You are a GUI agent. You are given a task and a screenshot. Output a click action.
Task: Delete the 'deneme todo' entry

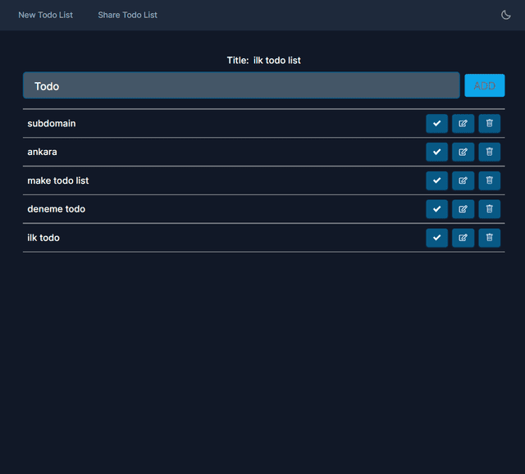click(x=489, y=209)
